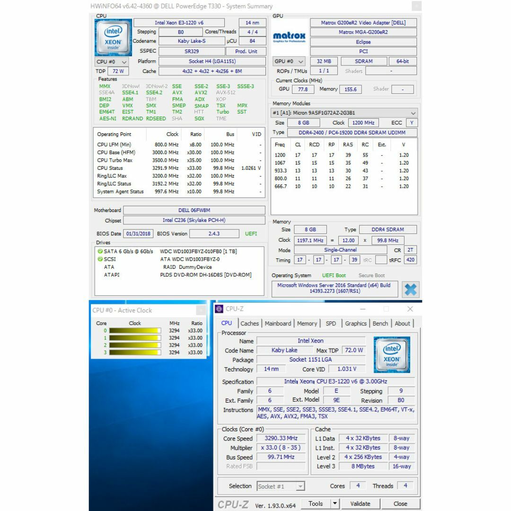Click the Level 3 cache 8 MBytes value
Image resolution: width=511 pixels, height=511 pixels.
tap(363, 467)
